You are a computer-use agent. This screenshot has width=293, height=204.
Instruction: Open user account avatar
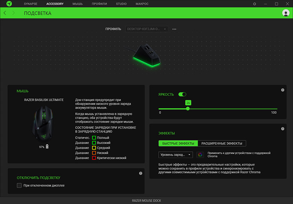coord(286,13)
